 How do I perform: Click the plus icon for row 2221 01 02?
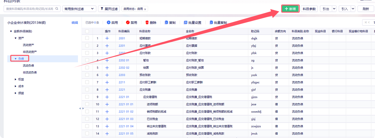tap(107, 112)
